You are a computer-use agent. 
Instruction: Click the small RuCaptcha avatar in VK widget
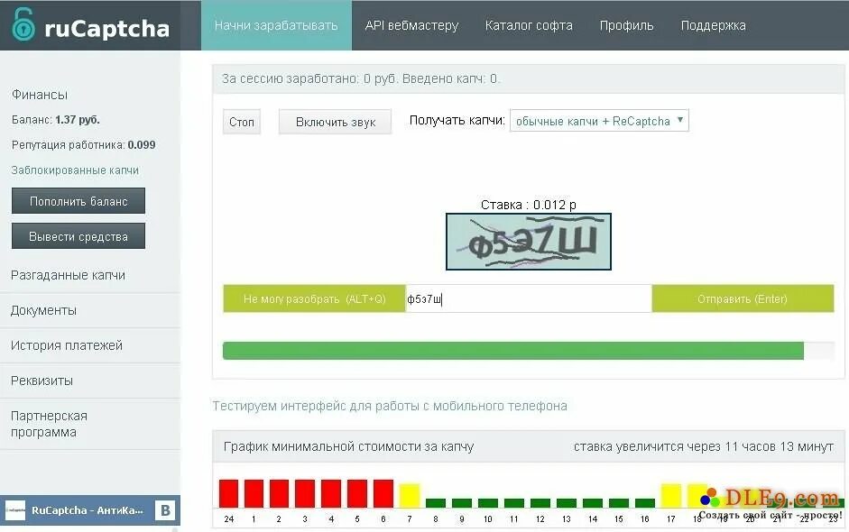pos(15,510)
